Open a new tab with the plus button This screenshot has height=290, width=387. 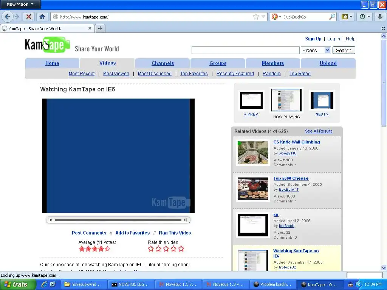[x=100, y=28]
